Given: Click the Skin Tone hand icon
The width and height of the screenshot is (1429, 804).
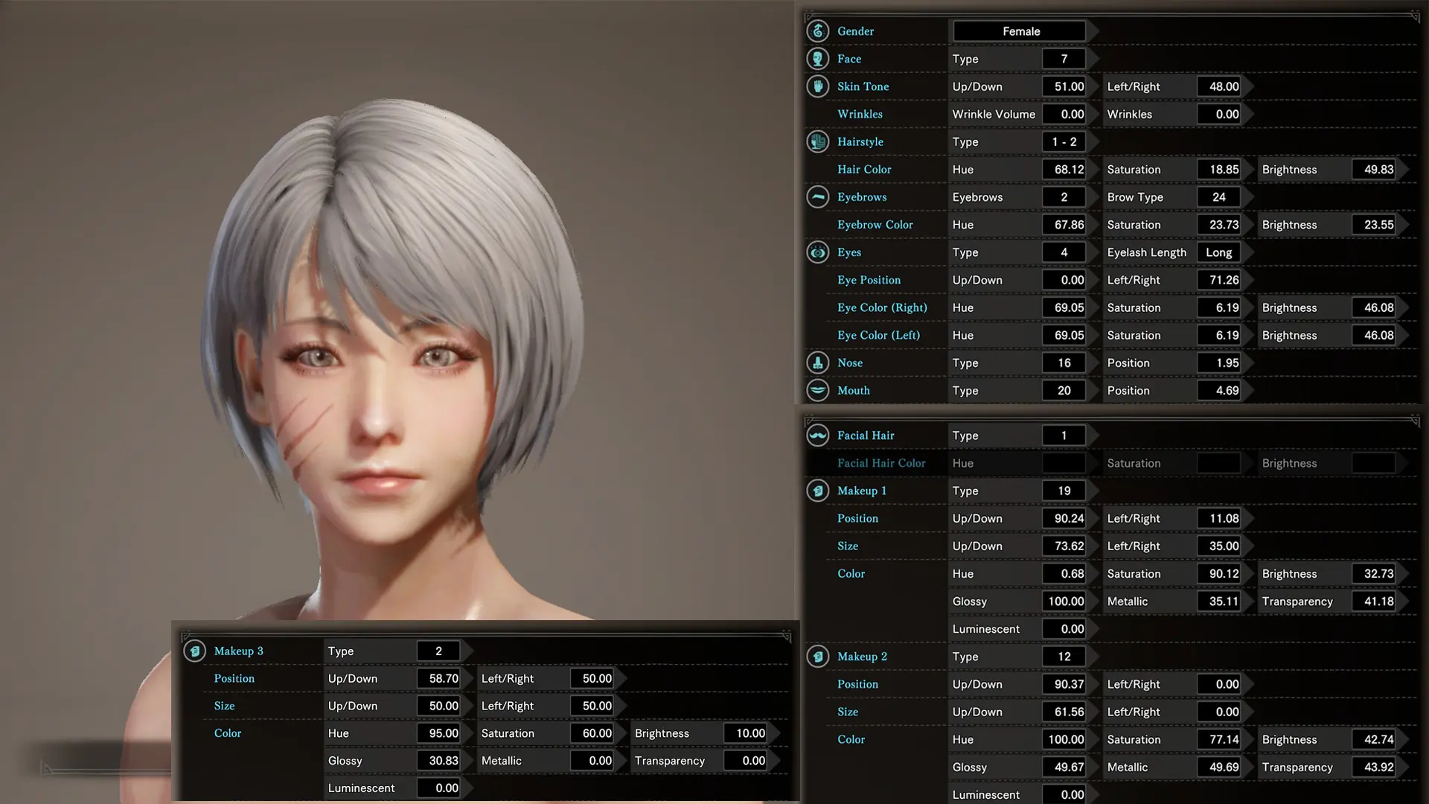Looking at the screenshot, I should (817, 86).
